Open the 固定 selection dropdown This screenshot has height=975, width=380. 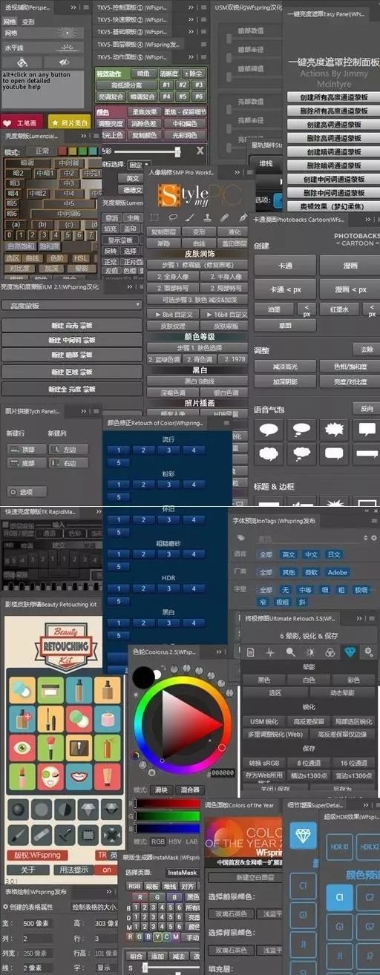(139, 165)
